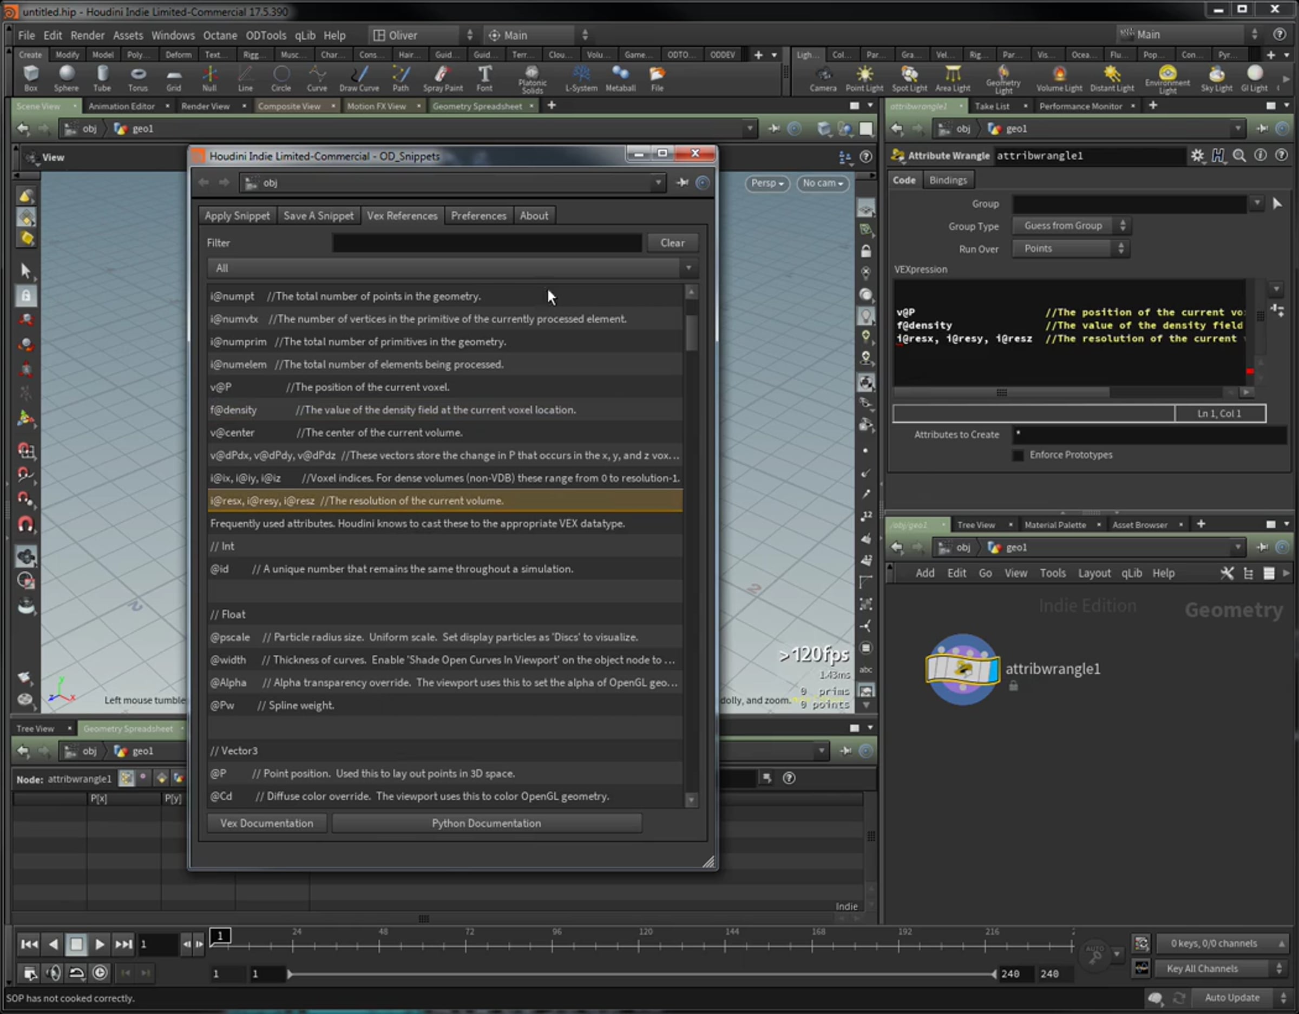The width and height of the screenshot is (1299, 1014).
Task: Switch to the Save A Snippet tab
Action: coord(318,216)
